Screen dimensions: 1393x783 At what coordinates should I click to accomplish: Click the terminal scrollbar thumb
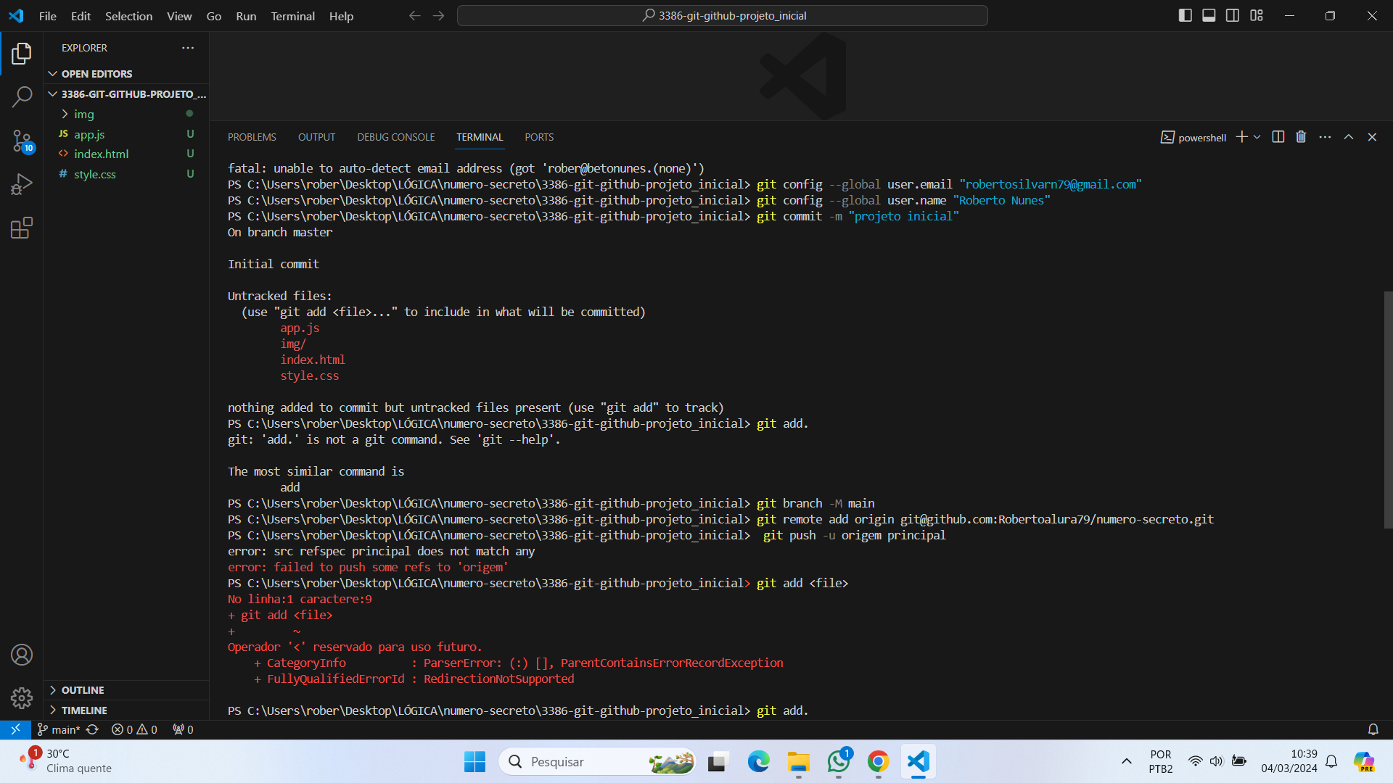1388,410
